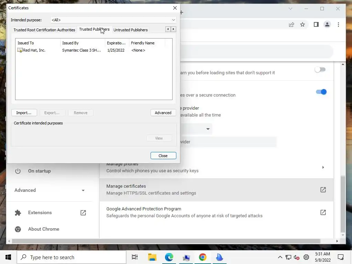352x264 pixels.
Task: Bookmark this page with the star icon
Action: click(302, 24)
